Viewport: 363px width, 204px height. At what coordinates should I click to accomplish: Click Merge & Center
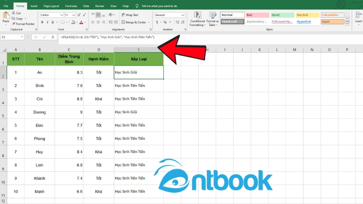coord(134,22)
